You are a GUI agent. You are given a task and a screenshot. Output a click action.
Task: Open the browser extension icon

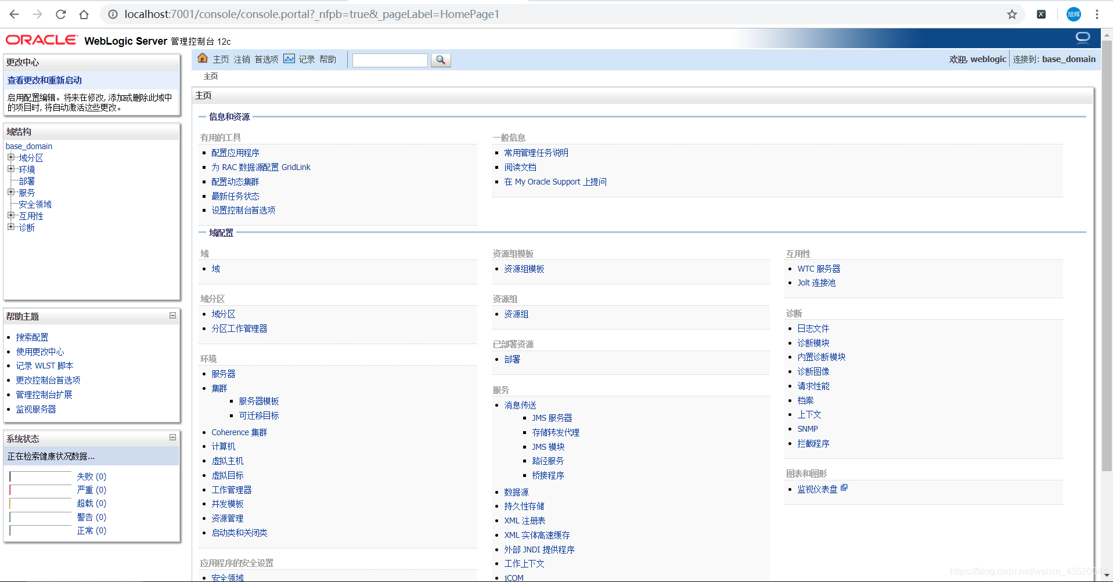point(1041,14)
